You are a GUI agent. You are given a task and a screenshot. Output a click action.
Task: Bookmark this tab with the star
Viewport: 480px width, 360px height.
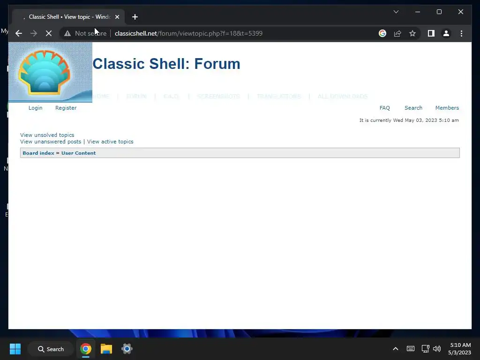pos(412,33)
